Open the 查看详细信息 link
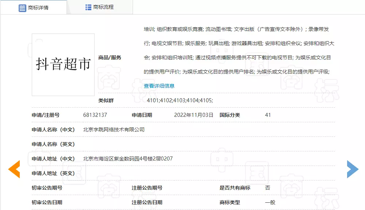Viewport: 365px width, 210px height. coord(159,86)
